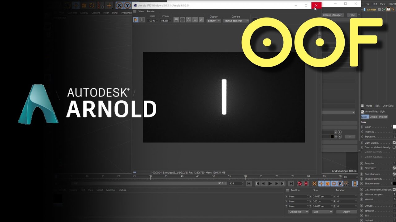Image resolution: width=396 pixels, height=222 pixels.
Task: Toggle scale keyframe recording icon
Action: pos(328,183)
